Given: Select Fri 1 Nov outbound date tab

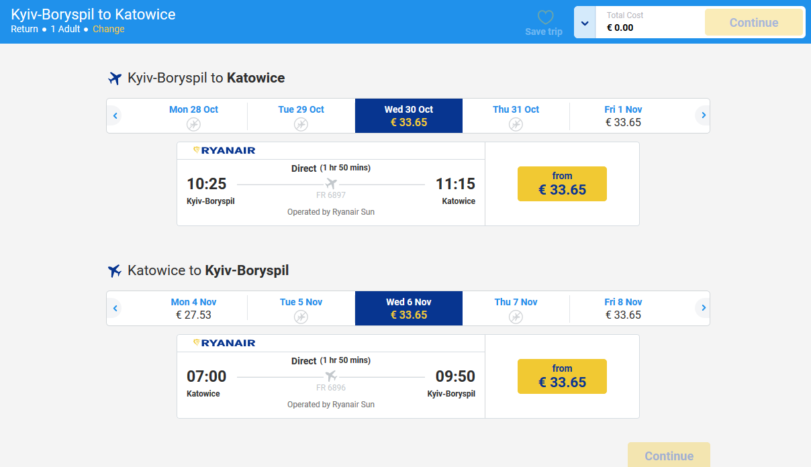Looking at the screenshot, I should 623,116.
